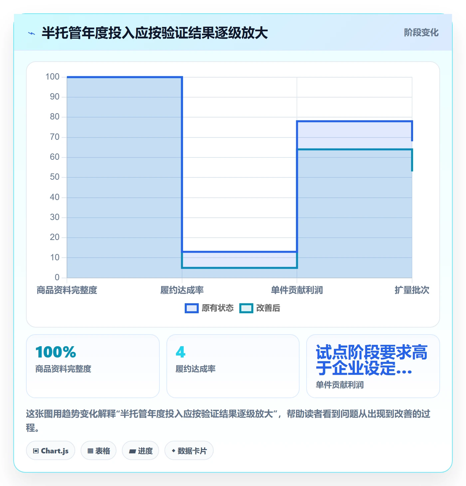Click the lightning icon beside the title
This screenshot has width=466, height=486.
coord(32,33)
